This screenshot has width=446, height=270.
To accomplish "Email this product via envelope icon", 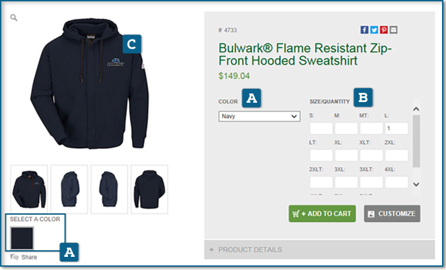I will click(393, 30).
